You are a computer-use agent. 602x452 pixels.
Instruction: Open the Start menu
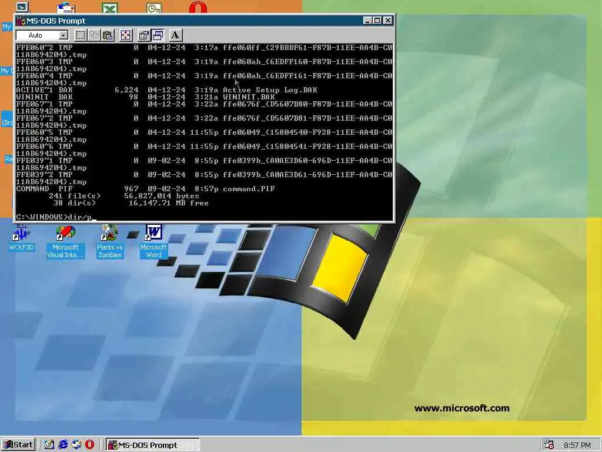(x=18, y=445)
